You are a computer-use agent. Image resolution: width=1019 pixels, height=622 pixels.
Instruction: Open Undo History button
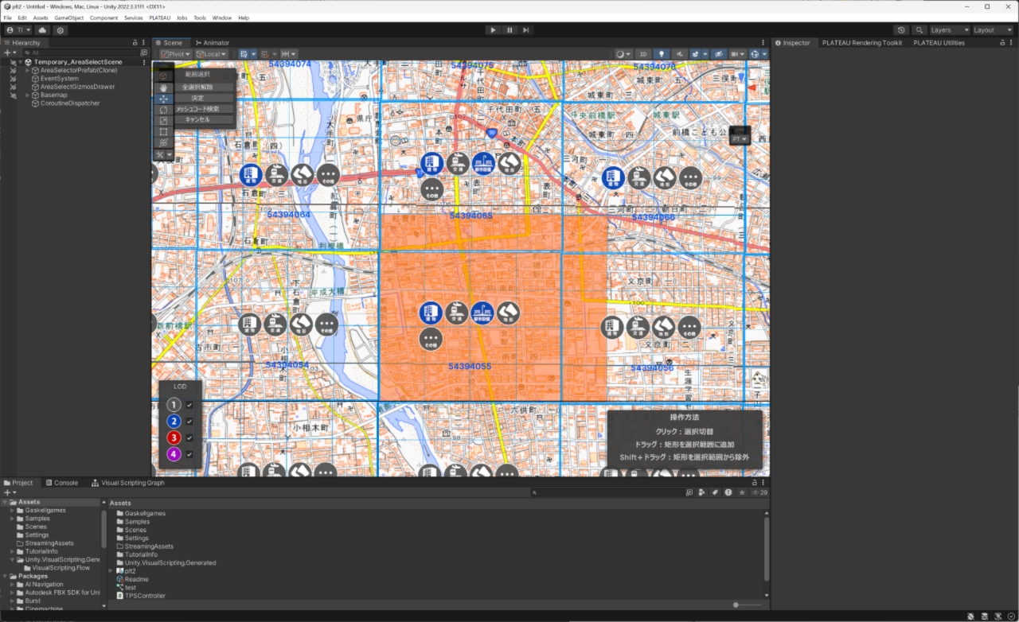click(901, 30)
